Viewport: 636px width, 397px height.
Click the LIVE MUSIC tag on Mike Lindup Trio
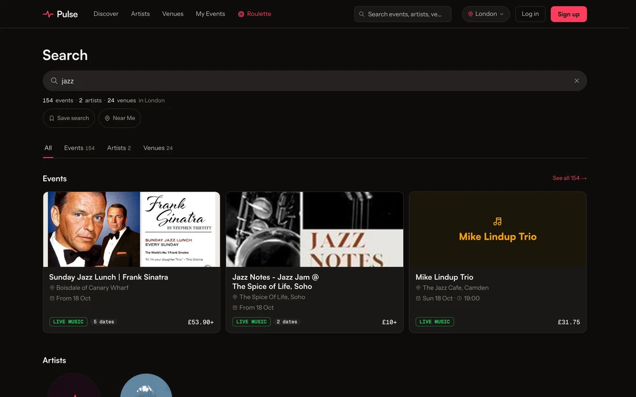coord(434,322)
